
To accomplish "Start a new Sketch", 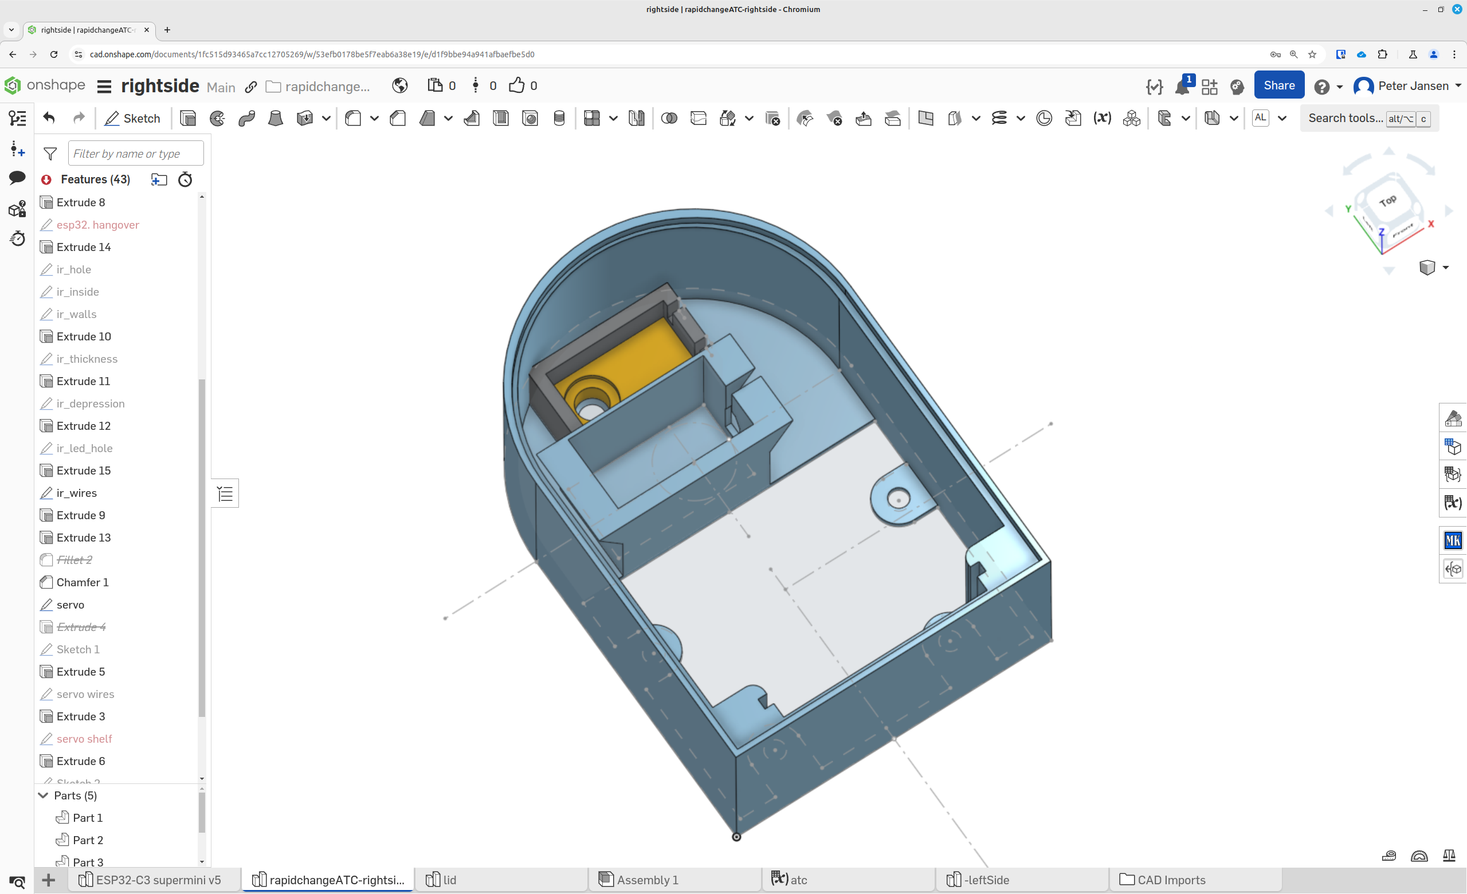I will [x=132, y=118].
